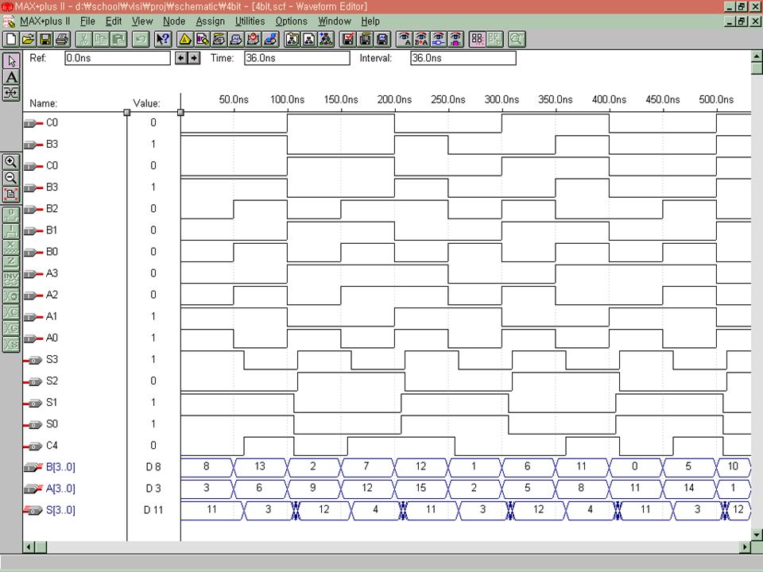Viewport: 763px width, 572px height.
Task: Open the View menu
Action: click(142, 21)
